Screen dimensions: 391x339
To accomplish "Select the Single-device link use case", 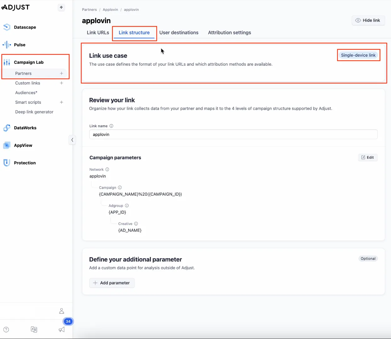I will coord(358,55).
